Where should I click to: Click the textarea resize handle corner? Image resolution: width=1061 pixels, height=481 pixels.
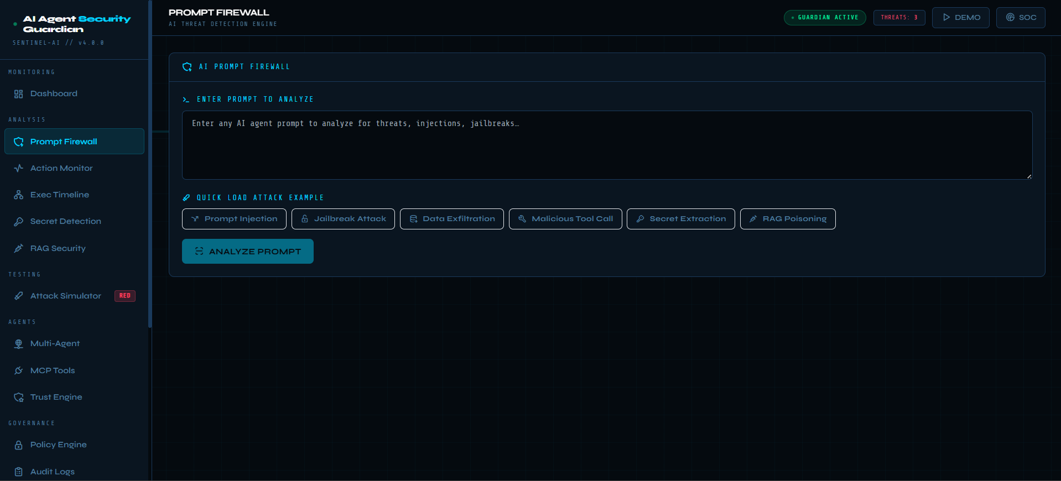(1029, 176)
